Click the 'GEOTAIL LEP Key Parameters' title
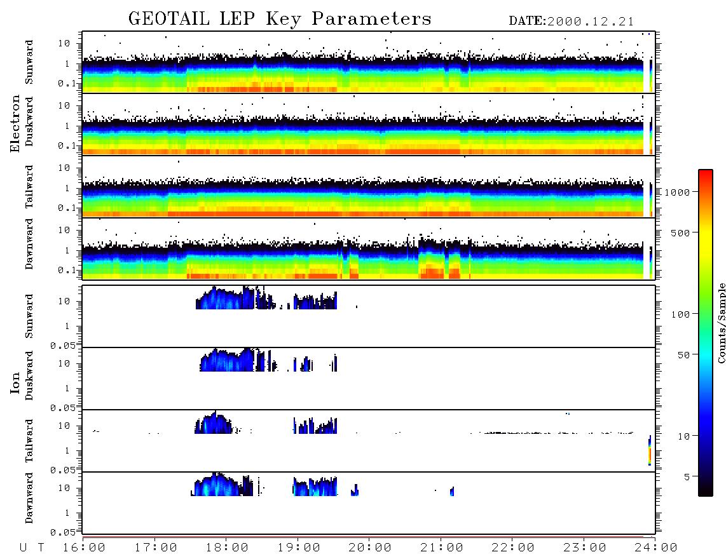This screenshot has height=559, width=726. tap(280, 19)
